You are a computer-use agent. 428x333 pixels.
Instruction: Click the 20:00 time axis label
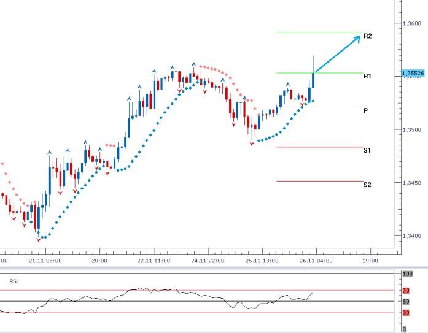pyautogui.click(x=99, y=261)
